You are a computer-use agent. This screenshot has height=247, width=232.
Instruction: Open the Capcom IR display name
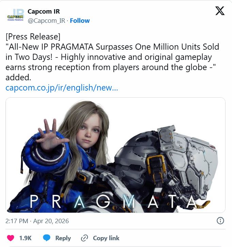pos(44,12)
